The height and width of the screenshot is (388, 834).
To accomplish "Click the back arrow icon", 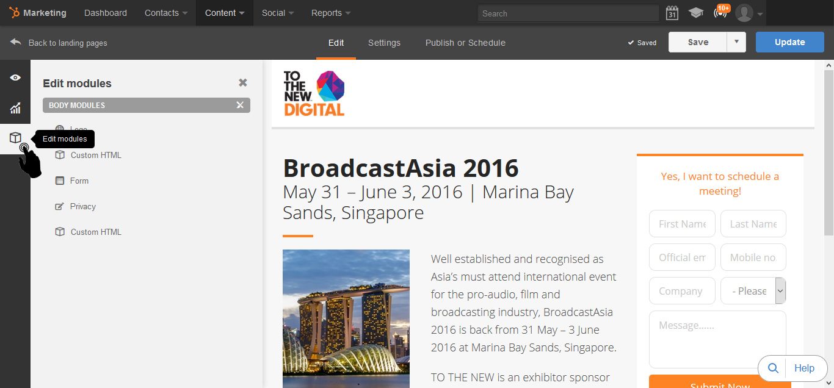I will (16, 42).
